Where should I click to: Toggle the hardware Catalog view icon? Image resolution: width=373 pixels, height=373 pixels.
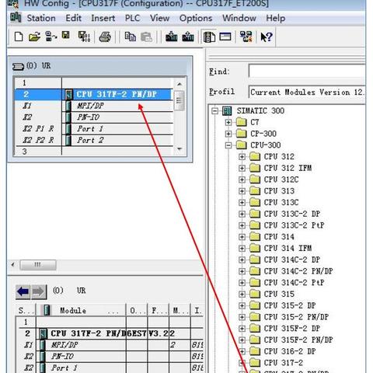click(209, 37)
